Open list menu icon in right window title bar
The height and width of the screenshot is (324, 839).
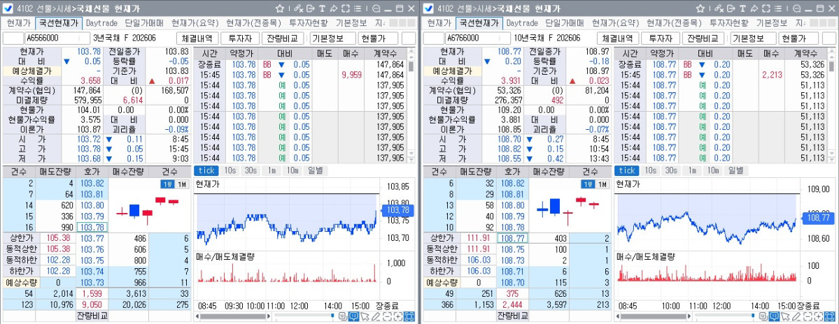(x=778, y=8)
